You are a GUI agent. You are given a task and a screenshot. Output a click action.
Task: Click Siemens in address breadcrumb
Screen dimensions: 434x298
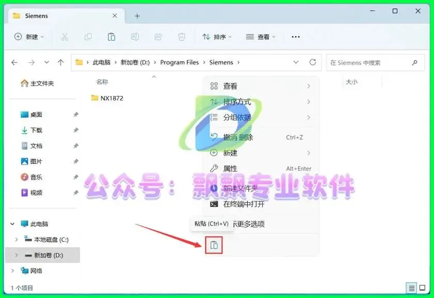(x=221, y=63)
